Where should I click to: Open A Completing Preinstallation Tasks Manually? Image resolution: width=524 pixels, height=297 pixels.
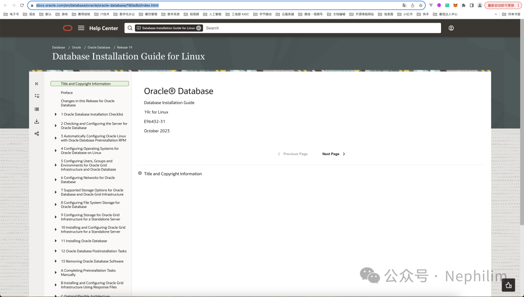pos(88,273)
